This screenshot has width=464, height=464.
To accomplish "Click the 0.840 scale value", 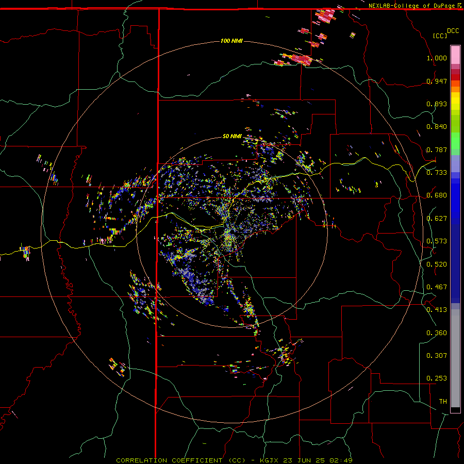I will (437, 127).
